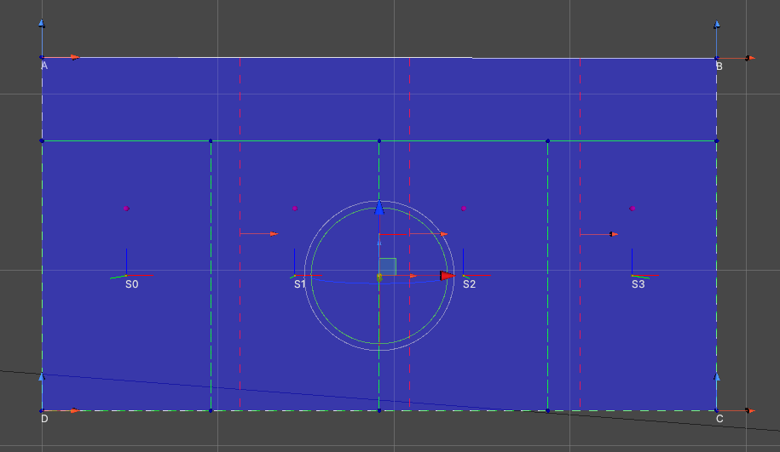Select the magenta point above S2
Viewport: 780px width, 452px height.
click(463, 208)
